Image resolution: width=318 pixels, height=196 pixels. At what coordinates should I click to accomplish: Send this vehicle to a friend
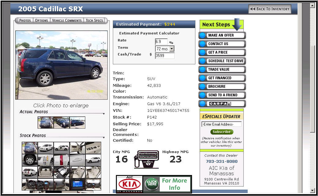pyautogui.click(x=222, y=95)
